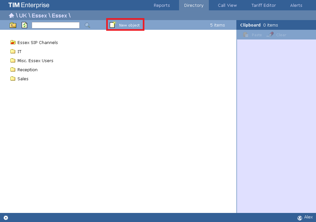The width and height of the screenshot is (316, 222).
Task: Click the refresh directory icon
Action: pos(24,25)
